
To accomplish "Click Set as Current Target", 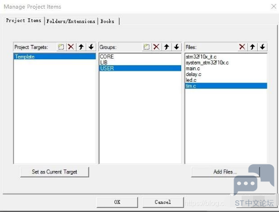I will click(x=55, y=172).
